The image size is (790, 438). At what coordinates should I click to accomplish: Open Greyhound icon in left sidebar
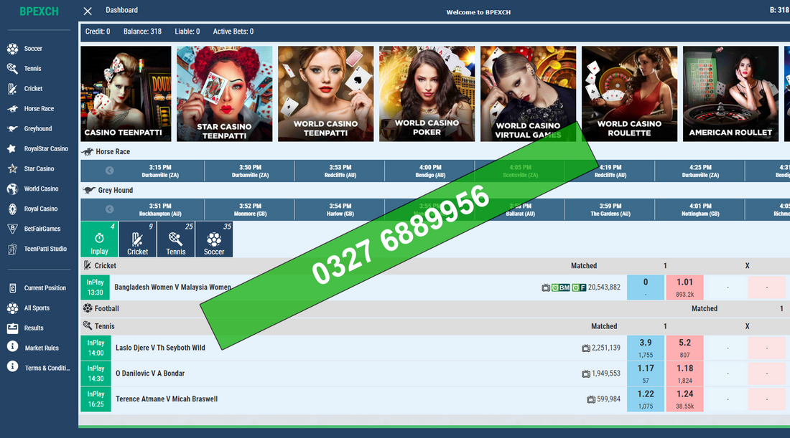tap(12, 129)
